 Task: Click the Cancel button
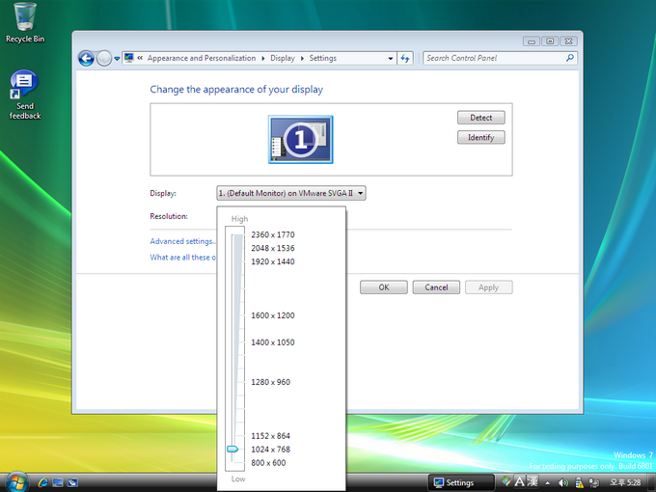tap(436, 287)
